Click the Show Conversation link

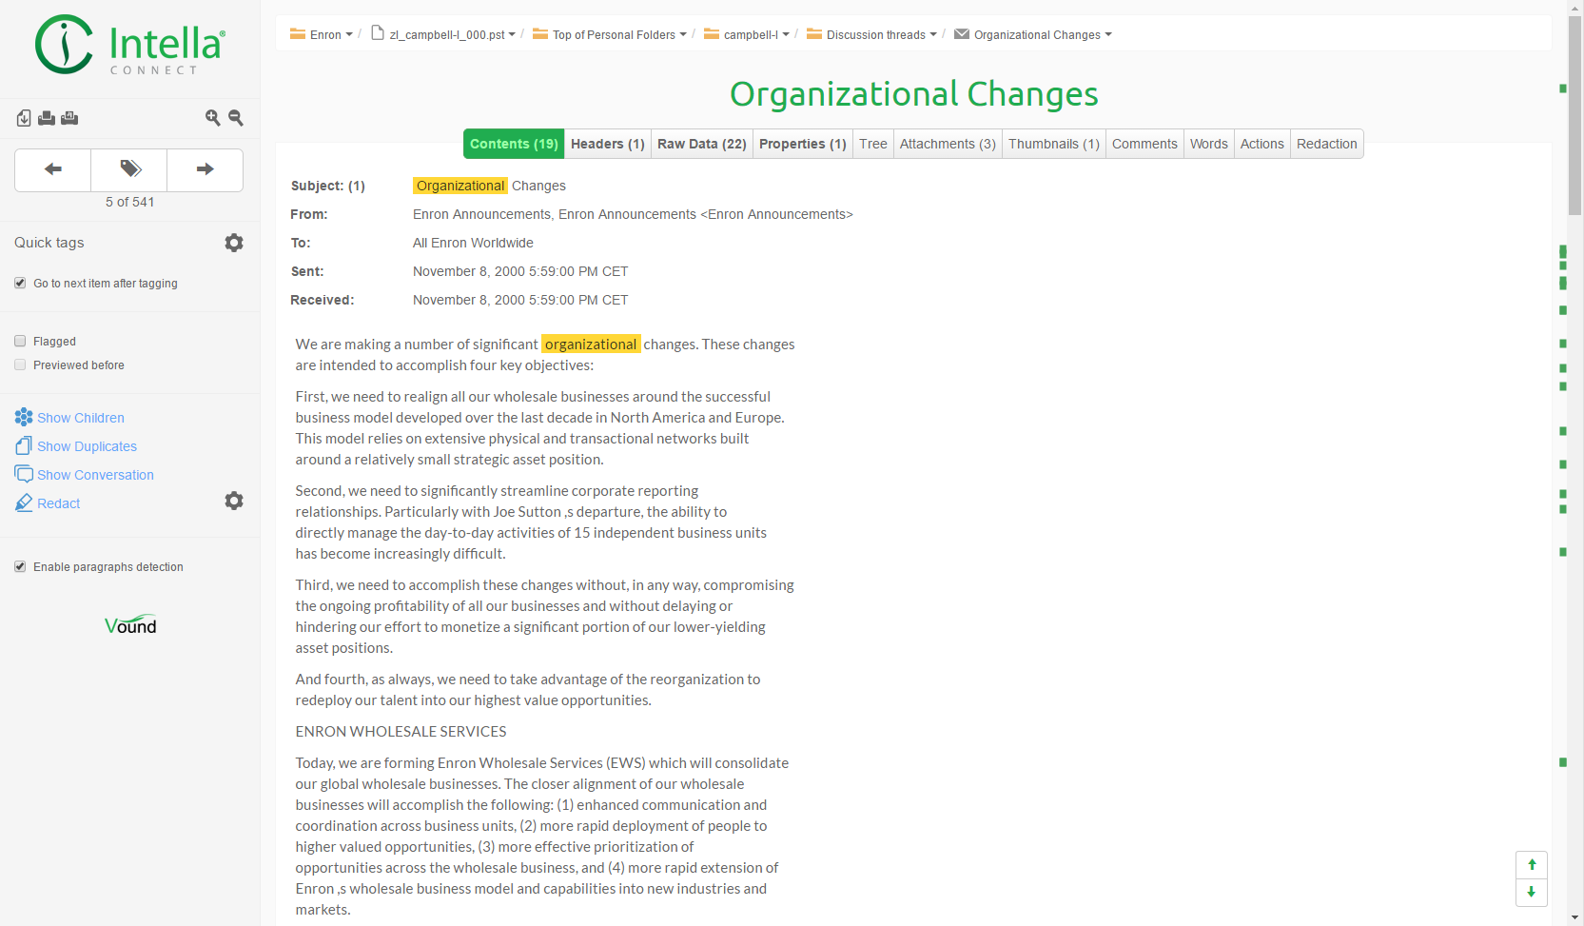[95, 475]
